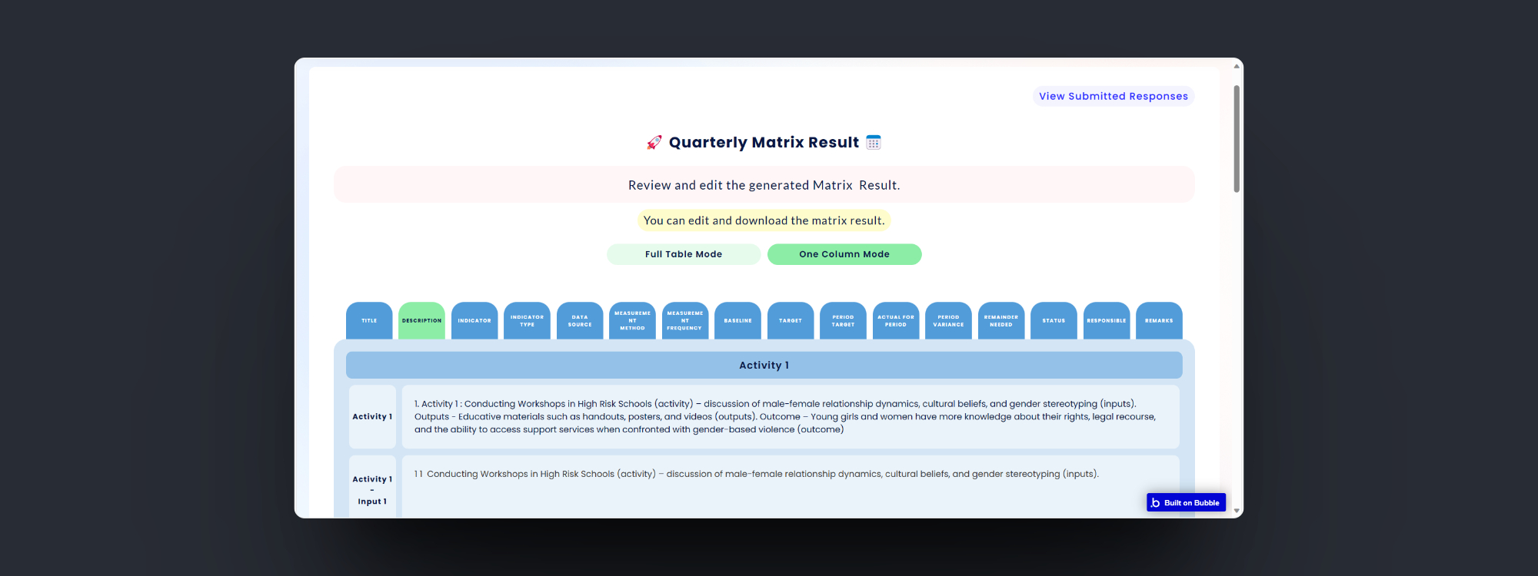Show the Measurement Frequency tab
The width and height of the screenshot is (1538, 576).
click(x=684, y=321)
